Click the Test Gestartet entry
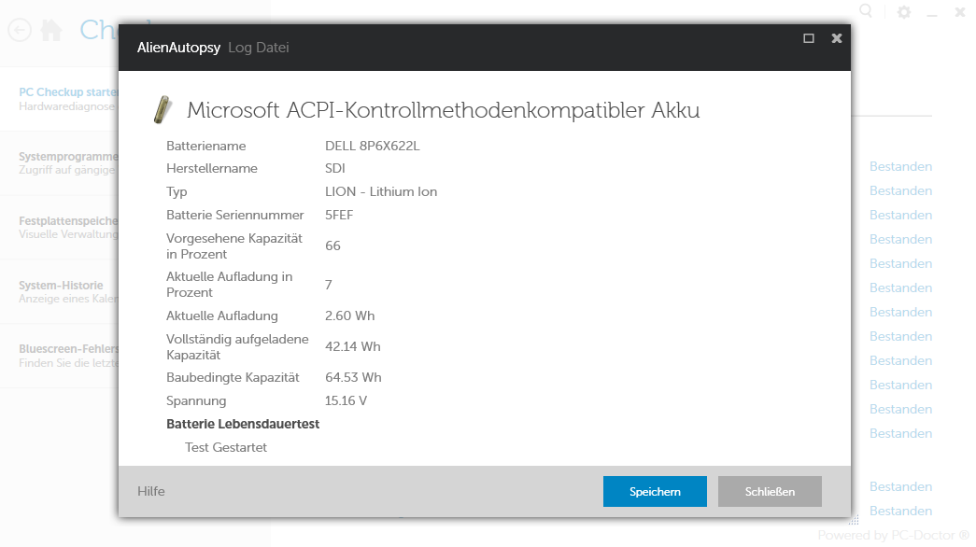The width and height of the screenshot is (976, 547). (226, 447)
